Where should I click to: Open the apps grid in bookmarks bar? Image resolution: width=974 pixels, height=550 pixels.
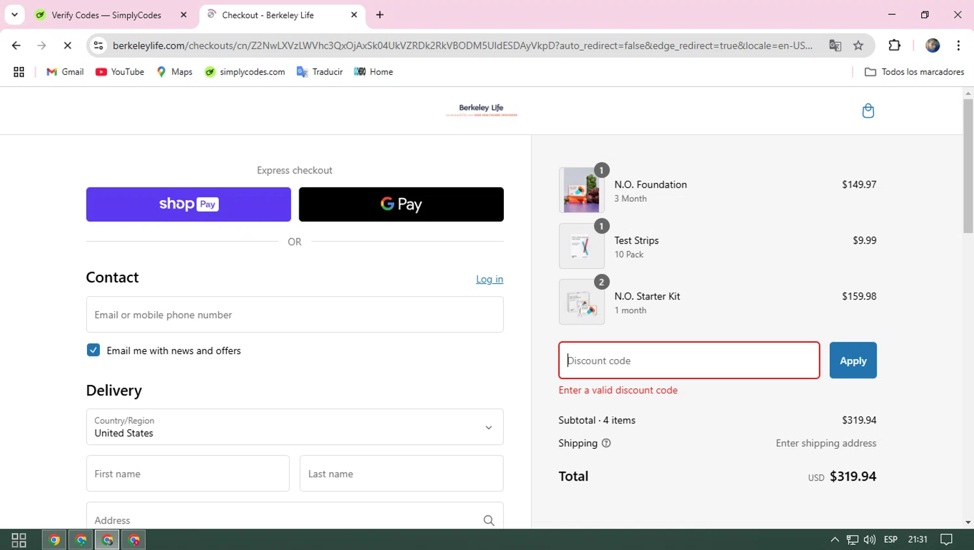19,72
